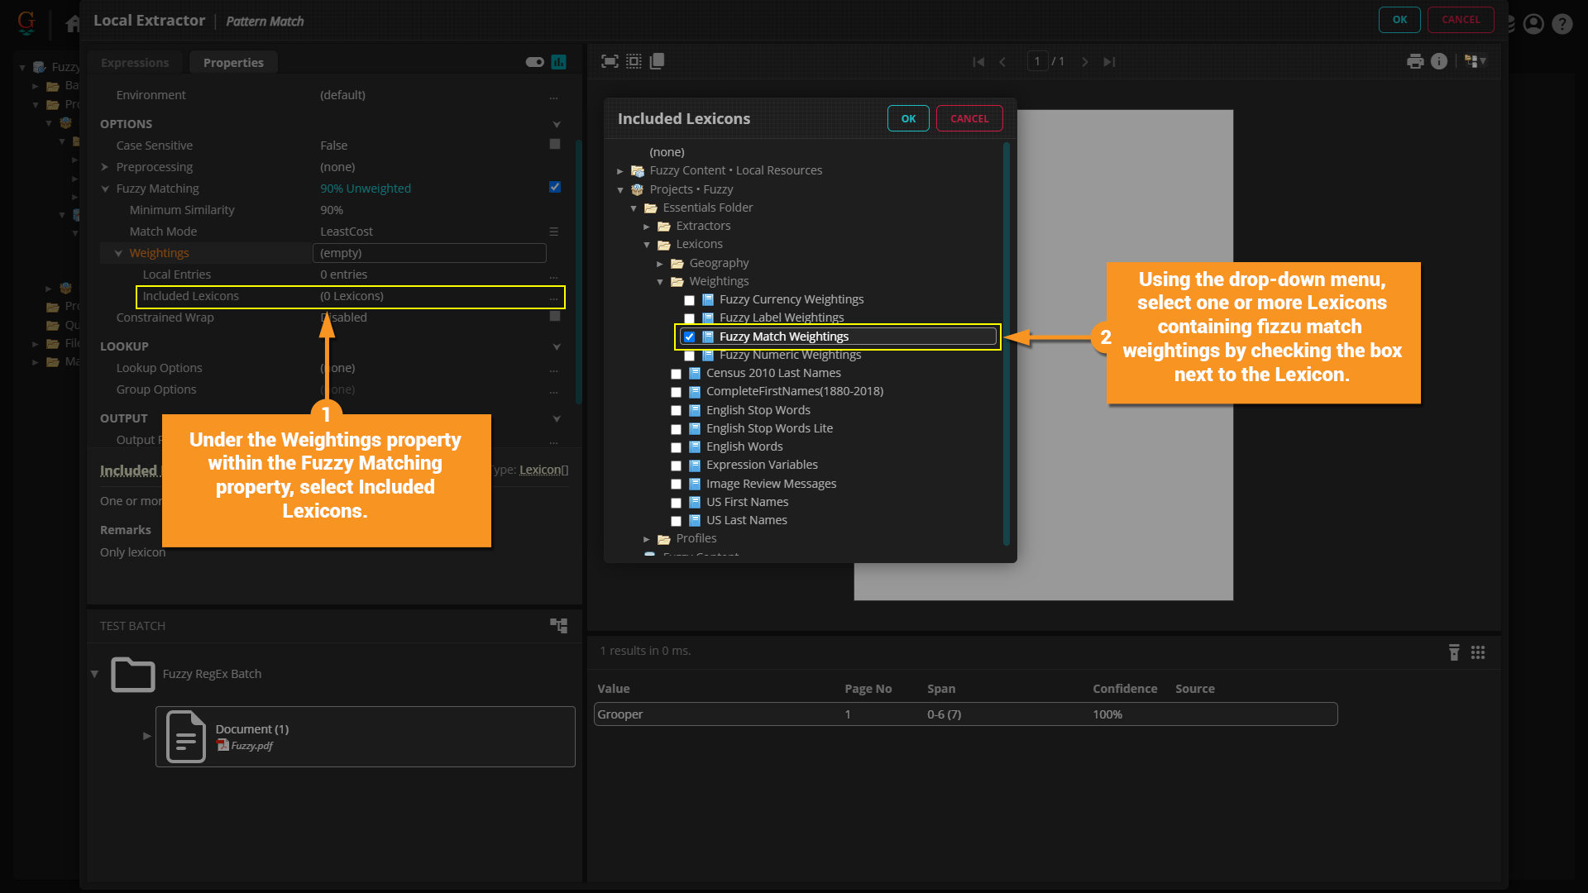Click the help question mark icon

click(1562, 24)
